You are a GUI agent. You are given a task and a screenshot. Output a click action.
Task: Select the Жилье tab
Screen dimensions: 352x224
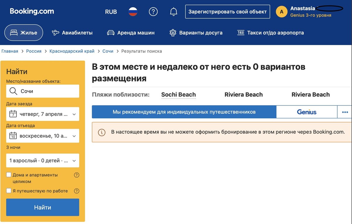tap(24, 33)
